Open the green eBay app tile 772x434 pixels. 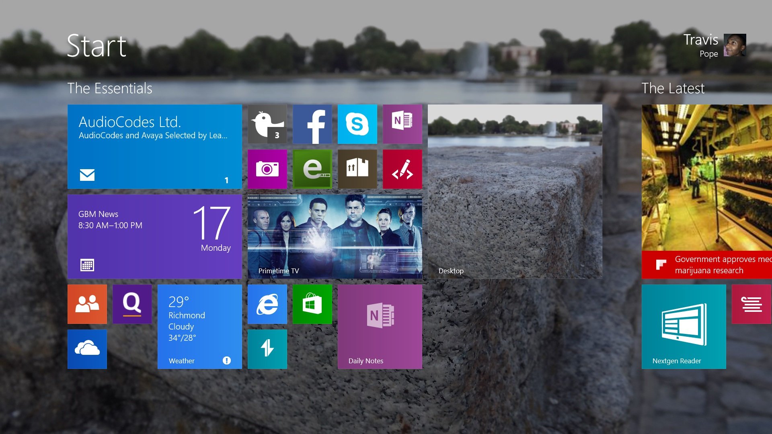(312, 169)
